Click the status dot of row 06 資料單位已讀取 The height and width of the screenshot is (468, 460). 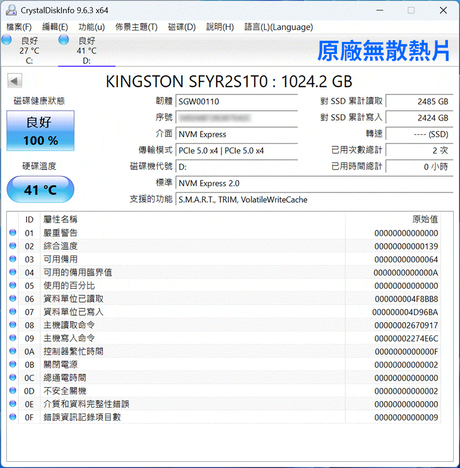pyautogui.click(x=13, y=298)
